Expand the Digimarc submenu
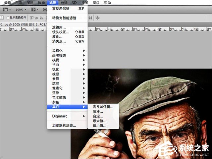Screen dimensions: 212x159 [67, 116]
